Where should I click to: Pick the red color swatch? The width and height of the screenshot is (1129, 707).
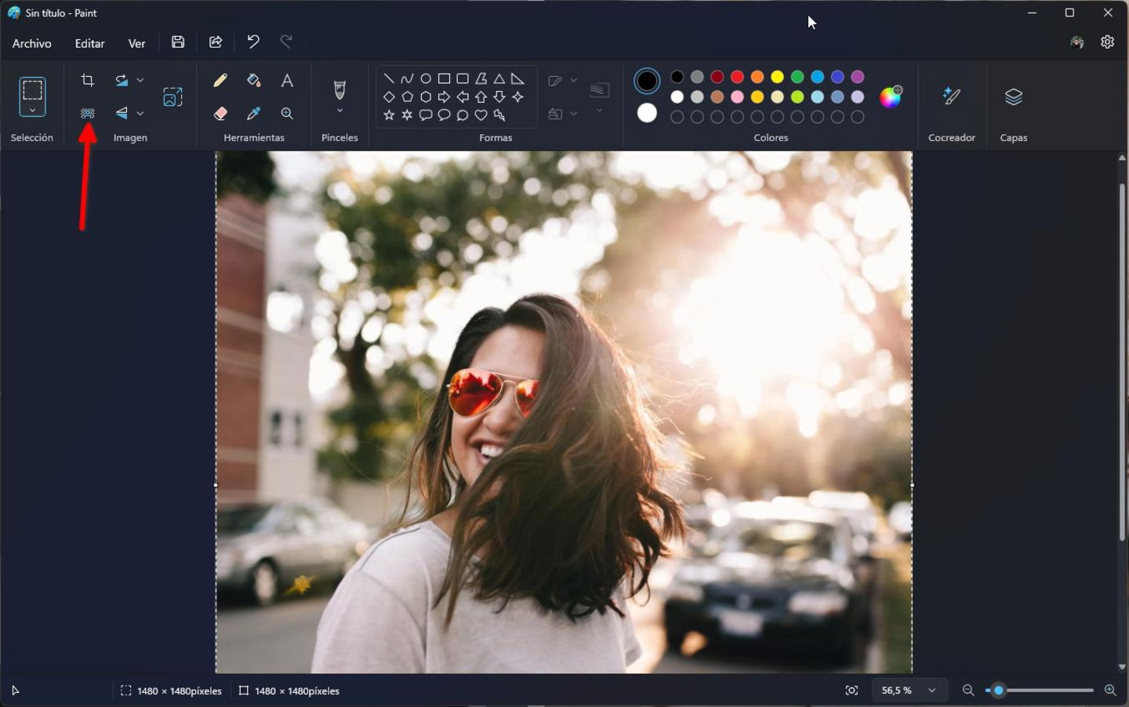click(737, 77)
